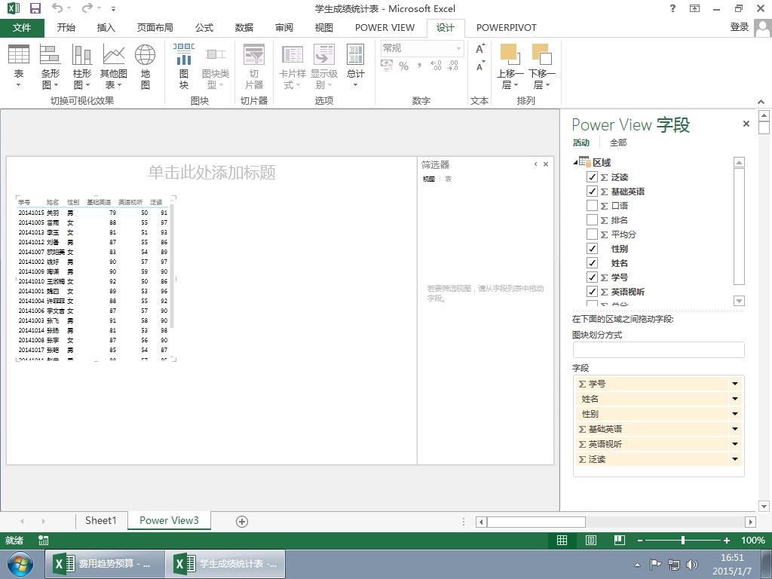Open dropdown for 泛读 in fields area
Screen dimensions: 772x579
coord(735,459)
